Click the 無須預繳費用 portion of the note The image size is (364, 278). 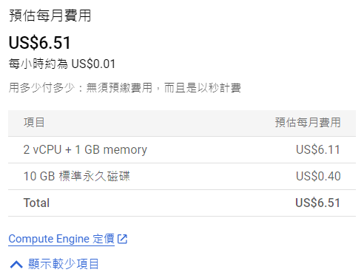[x=119, y=88]
